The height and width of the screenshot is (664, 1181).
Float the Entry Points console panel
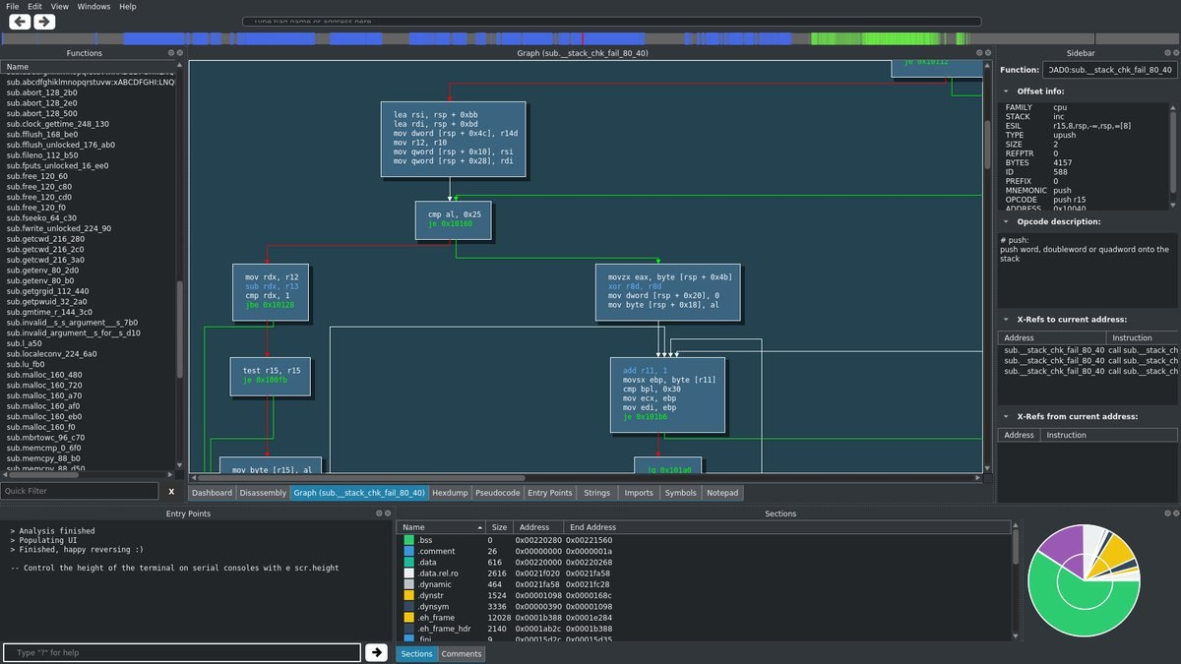pos(378,513)
